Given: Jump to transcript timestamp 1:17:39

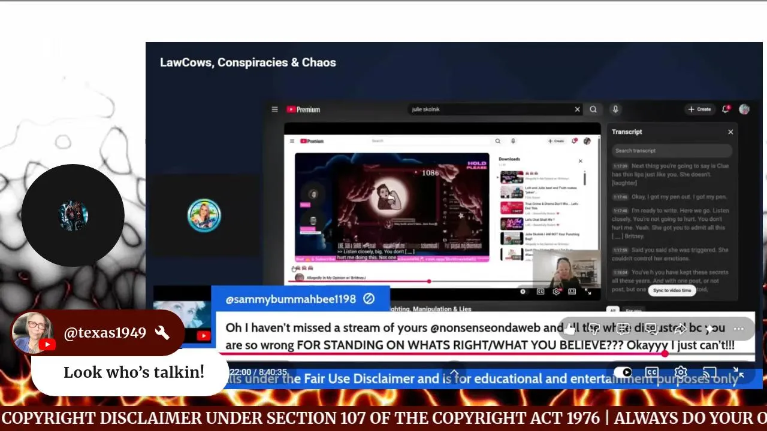Looking at the screenshot, I should coord(620,166).
